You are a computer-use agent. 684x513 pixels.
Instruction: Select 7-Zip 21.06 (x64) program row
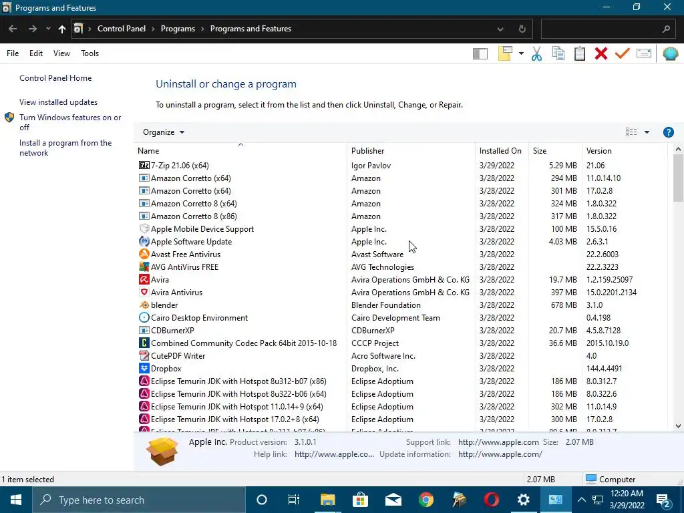pyautogui.click(x=401, y=166)
